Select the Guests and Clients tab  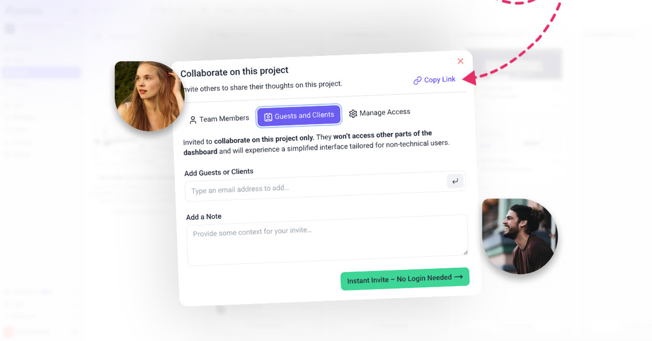299,116
